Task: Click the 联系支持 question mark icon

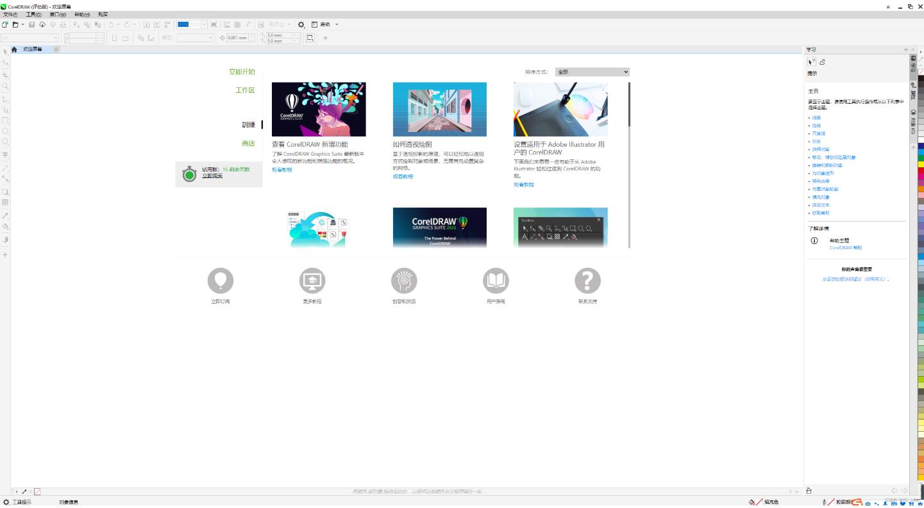Action: point(587,281)
